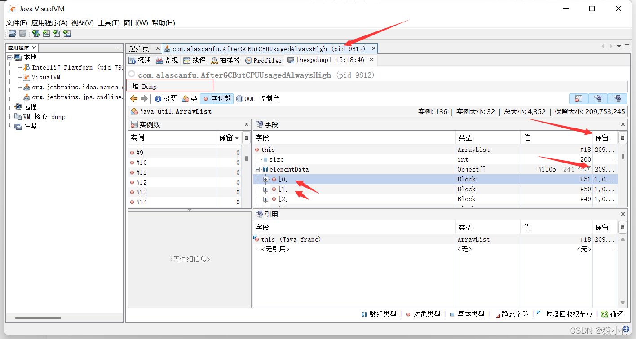Open the 概要 summary view
Screen dimensions: 636x339
pyautogui.click(x=166, y=99)
